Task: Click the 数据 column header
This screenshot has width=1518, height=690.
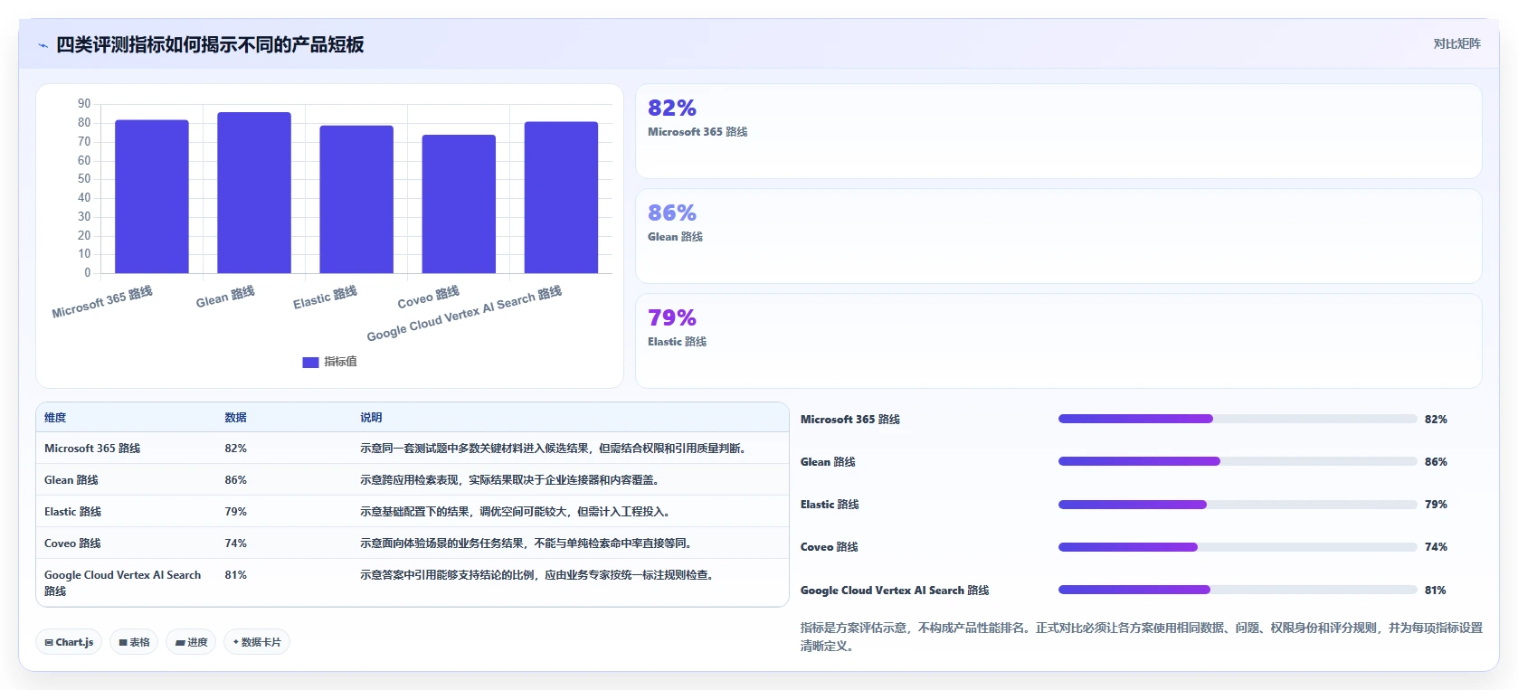Action: [236, 418]
